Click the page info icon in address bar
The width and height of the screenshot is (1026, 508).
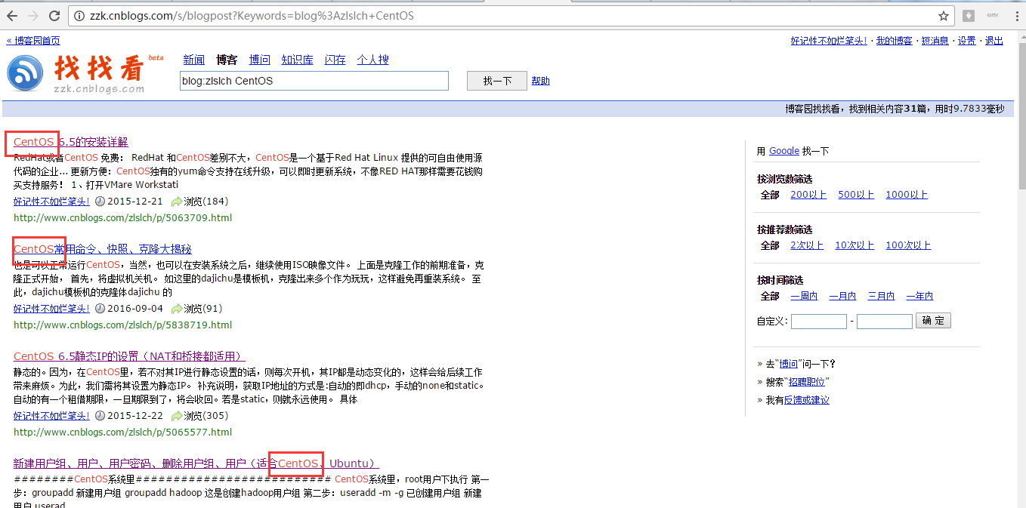pyautogui.click(x=79, y=16)
